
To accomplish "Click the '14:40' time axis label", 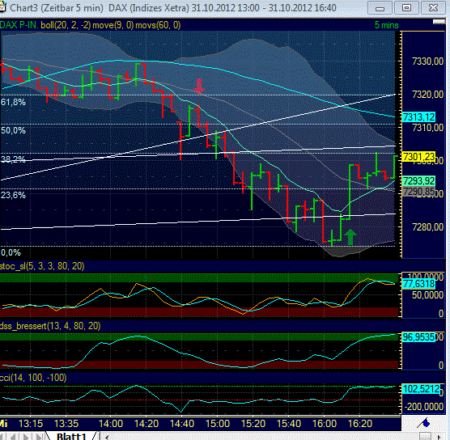I will [x=182, y=424].
